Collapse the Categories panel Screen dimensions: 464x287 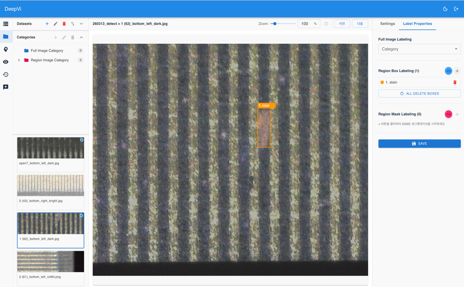[x=81, y=37]
